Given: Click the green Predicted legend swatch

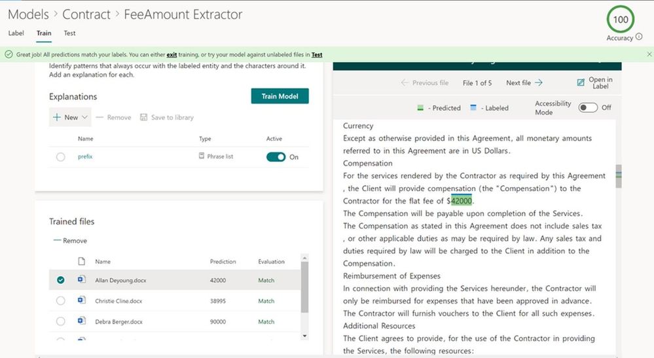Looking at the screenshot, I should click(420, 107).
